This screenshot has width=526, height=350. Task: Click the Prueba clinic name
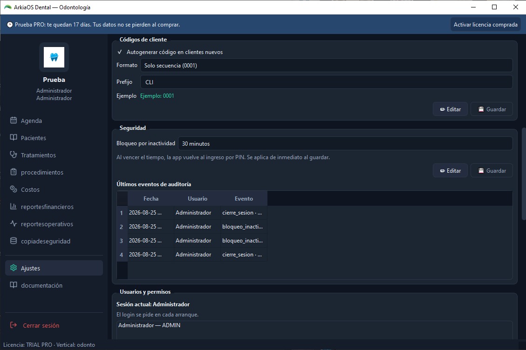click(x=54, y=80)
